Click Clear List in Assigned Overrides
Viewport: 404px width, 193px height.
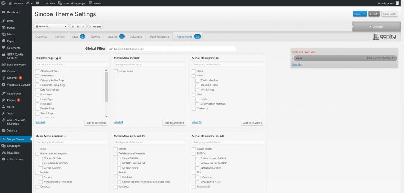296,64
